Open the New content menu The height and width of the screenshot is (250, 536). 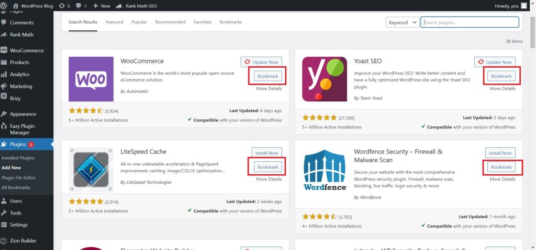102,6
